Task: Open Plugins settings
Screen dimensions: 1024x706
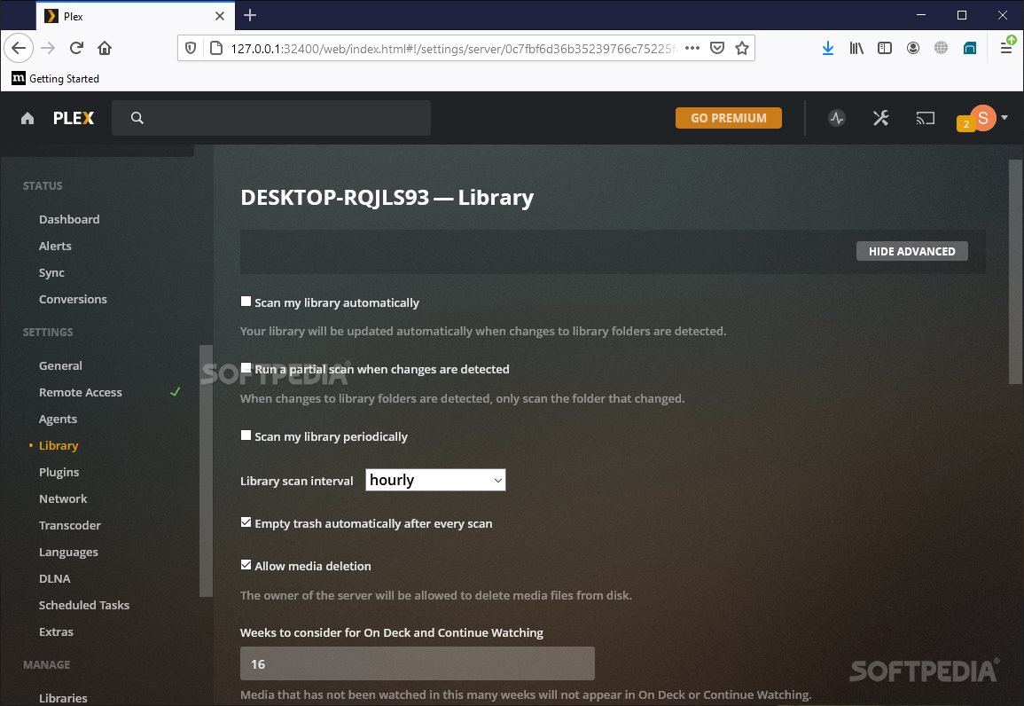Action: click(59, 472)
